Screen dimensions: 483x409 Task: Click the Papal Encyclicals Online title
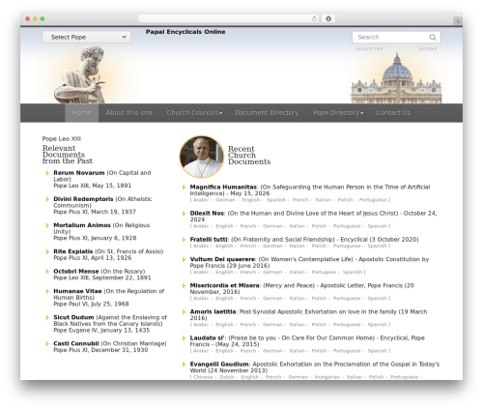tap(185, 32)
